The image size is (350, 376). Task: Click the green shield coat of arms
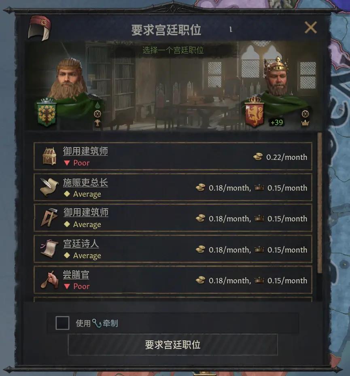47,113
